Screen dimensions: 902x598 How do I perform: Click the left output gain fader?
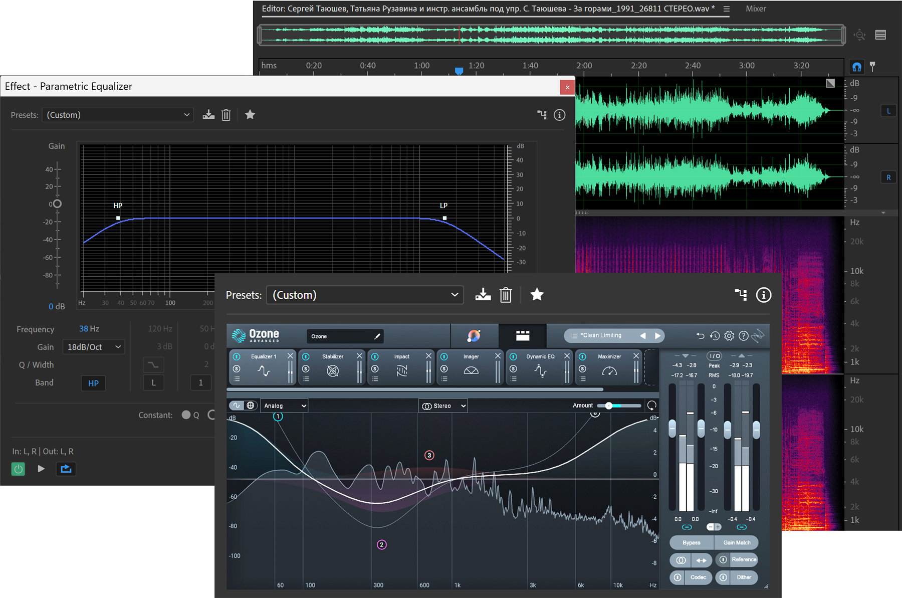click(727, 429)
